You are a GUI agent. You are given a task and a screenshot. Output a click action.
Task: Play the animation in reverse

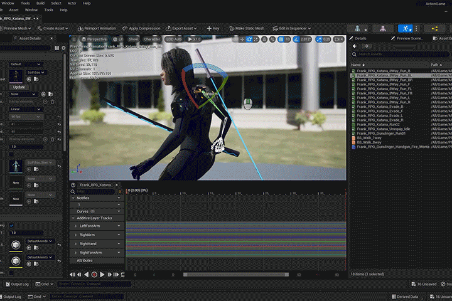[x=86, y=275]
